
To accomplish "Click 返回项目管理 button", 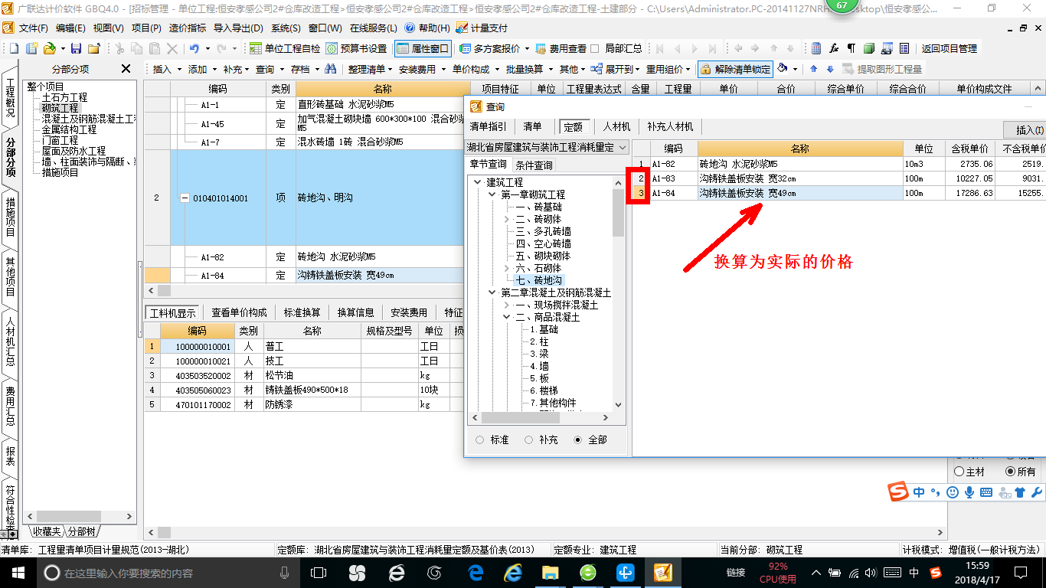I will (950, 48).
